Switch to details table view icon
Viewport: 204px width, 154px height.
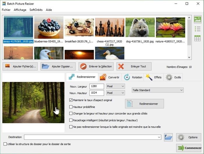tap(198, 38)
